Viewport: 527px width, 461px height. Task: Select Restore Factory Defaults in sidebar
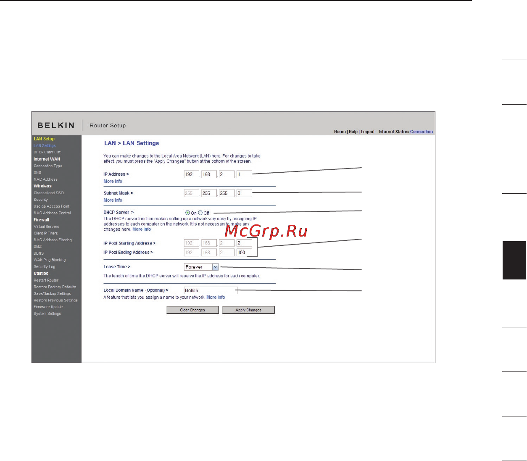[x=55, y=287]
